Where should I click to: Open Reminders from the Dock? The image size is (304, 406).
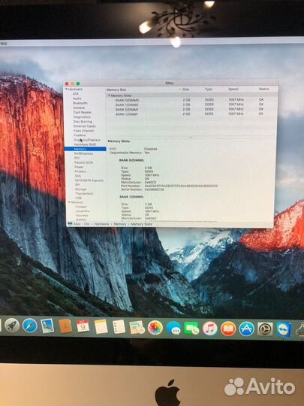(119, 326)
